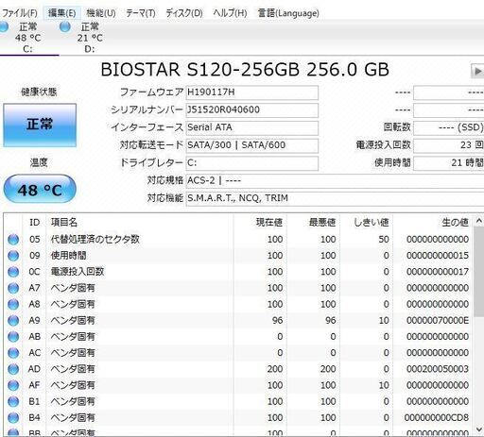
Task: Click the scrollbar down arrow
Action: [x=478, y=429]
